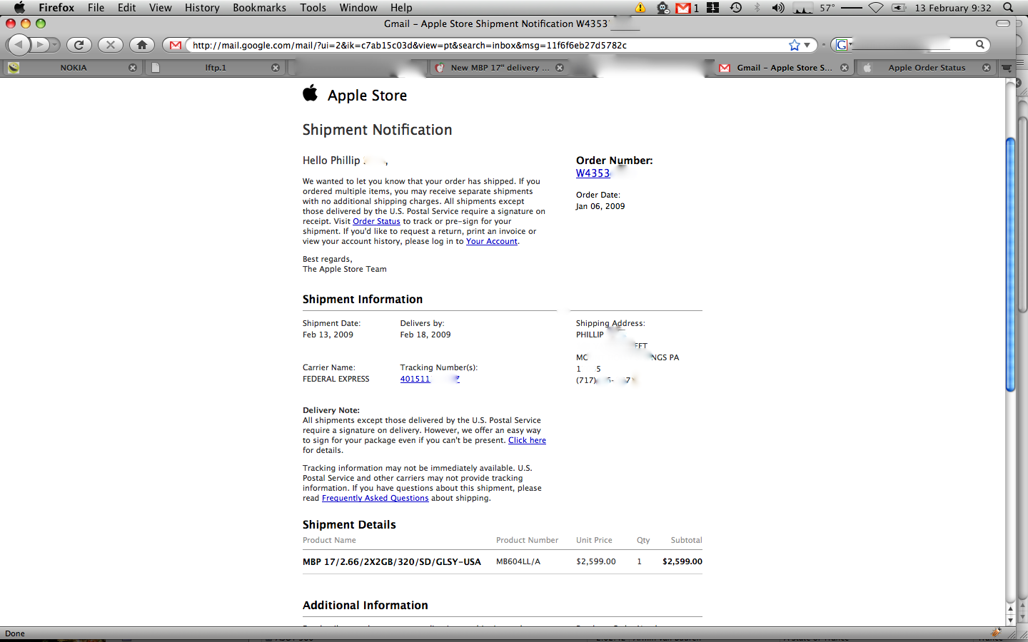Click the scrollbar down arrow
Viewport: 1028px width, 642px height.
point(1010,621)
